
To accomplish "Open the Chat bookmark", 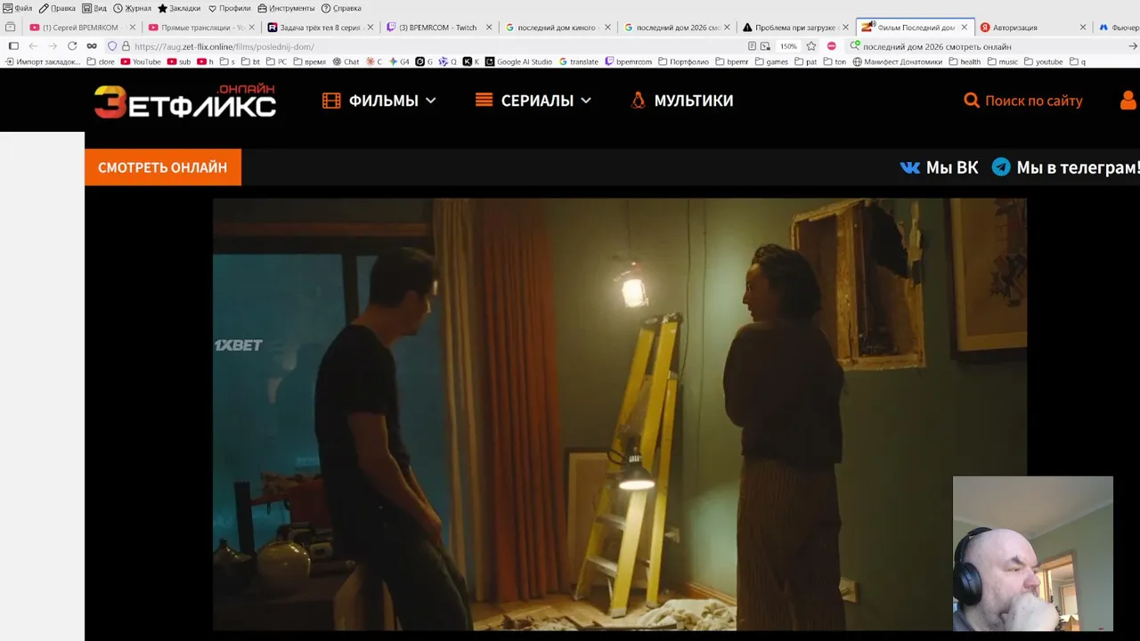I will pyautogui.click(x=346, y=62).
